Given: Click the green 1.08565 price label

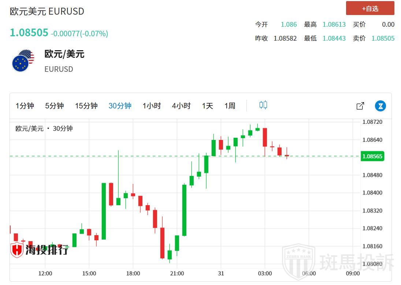Looking at the screenshot, I should pos(372,156).
